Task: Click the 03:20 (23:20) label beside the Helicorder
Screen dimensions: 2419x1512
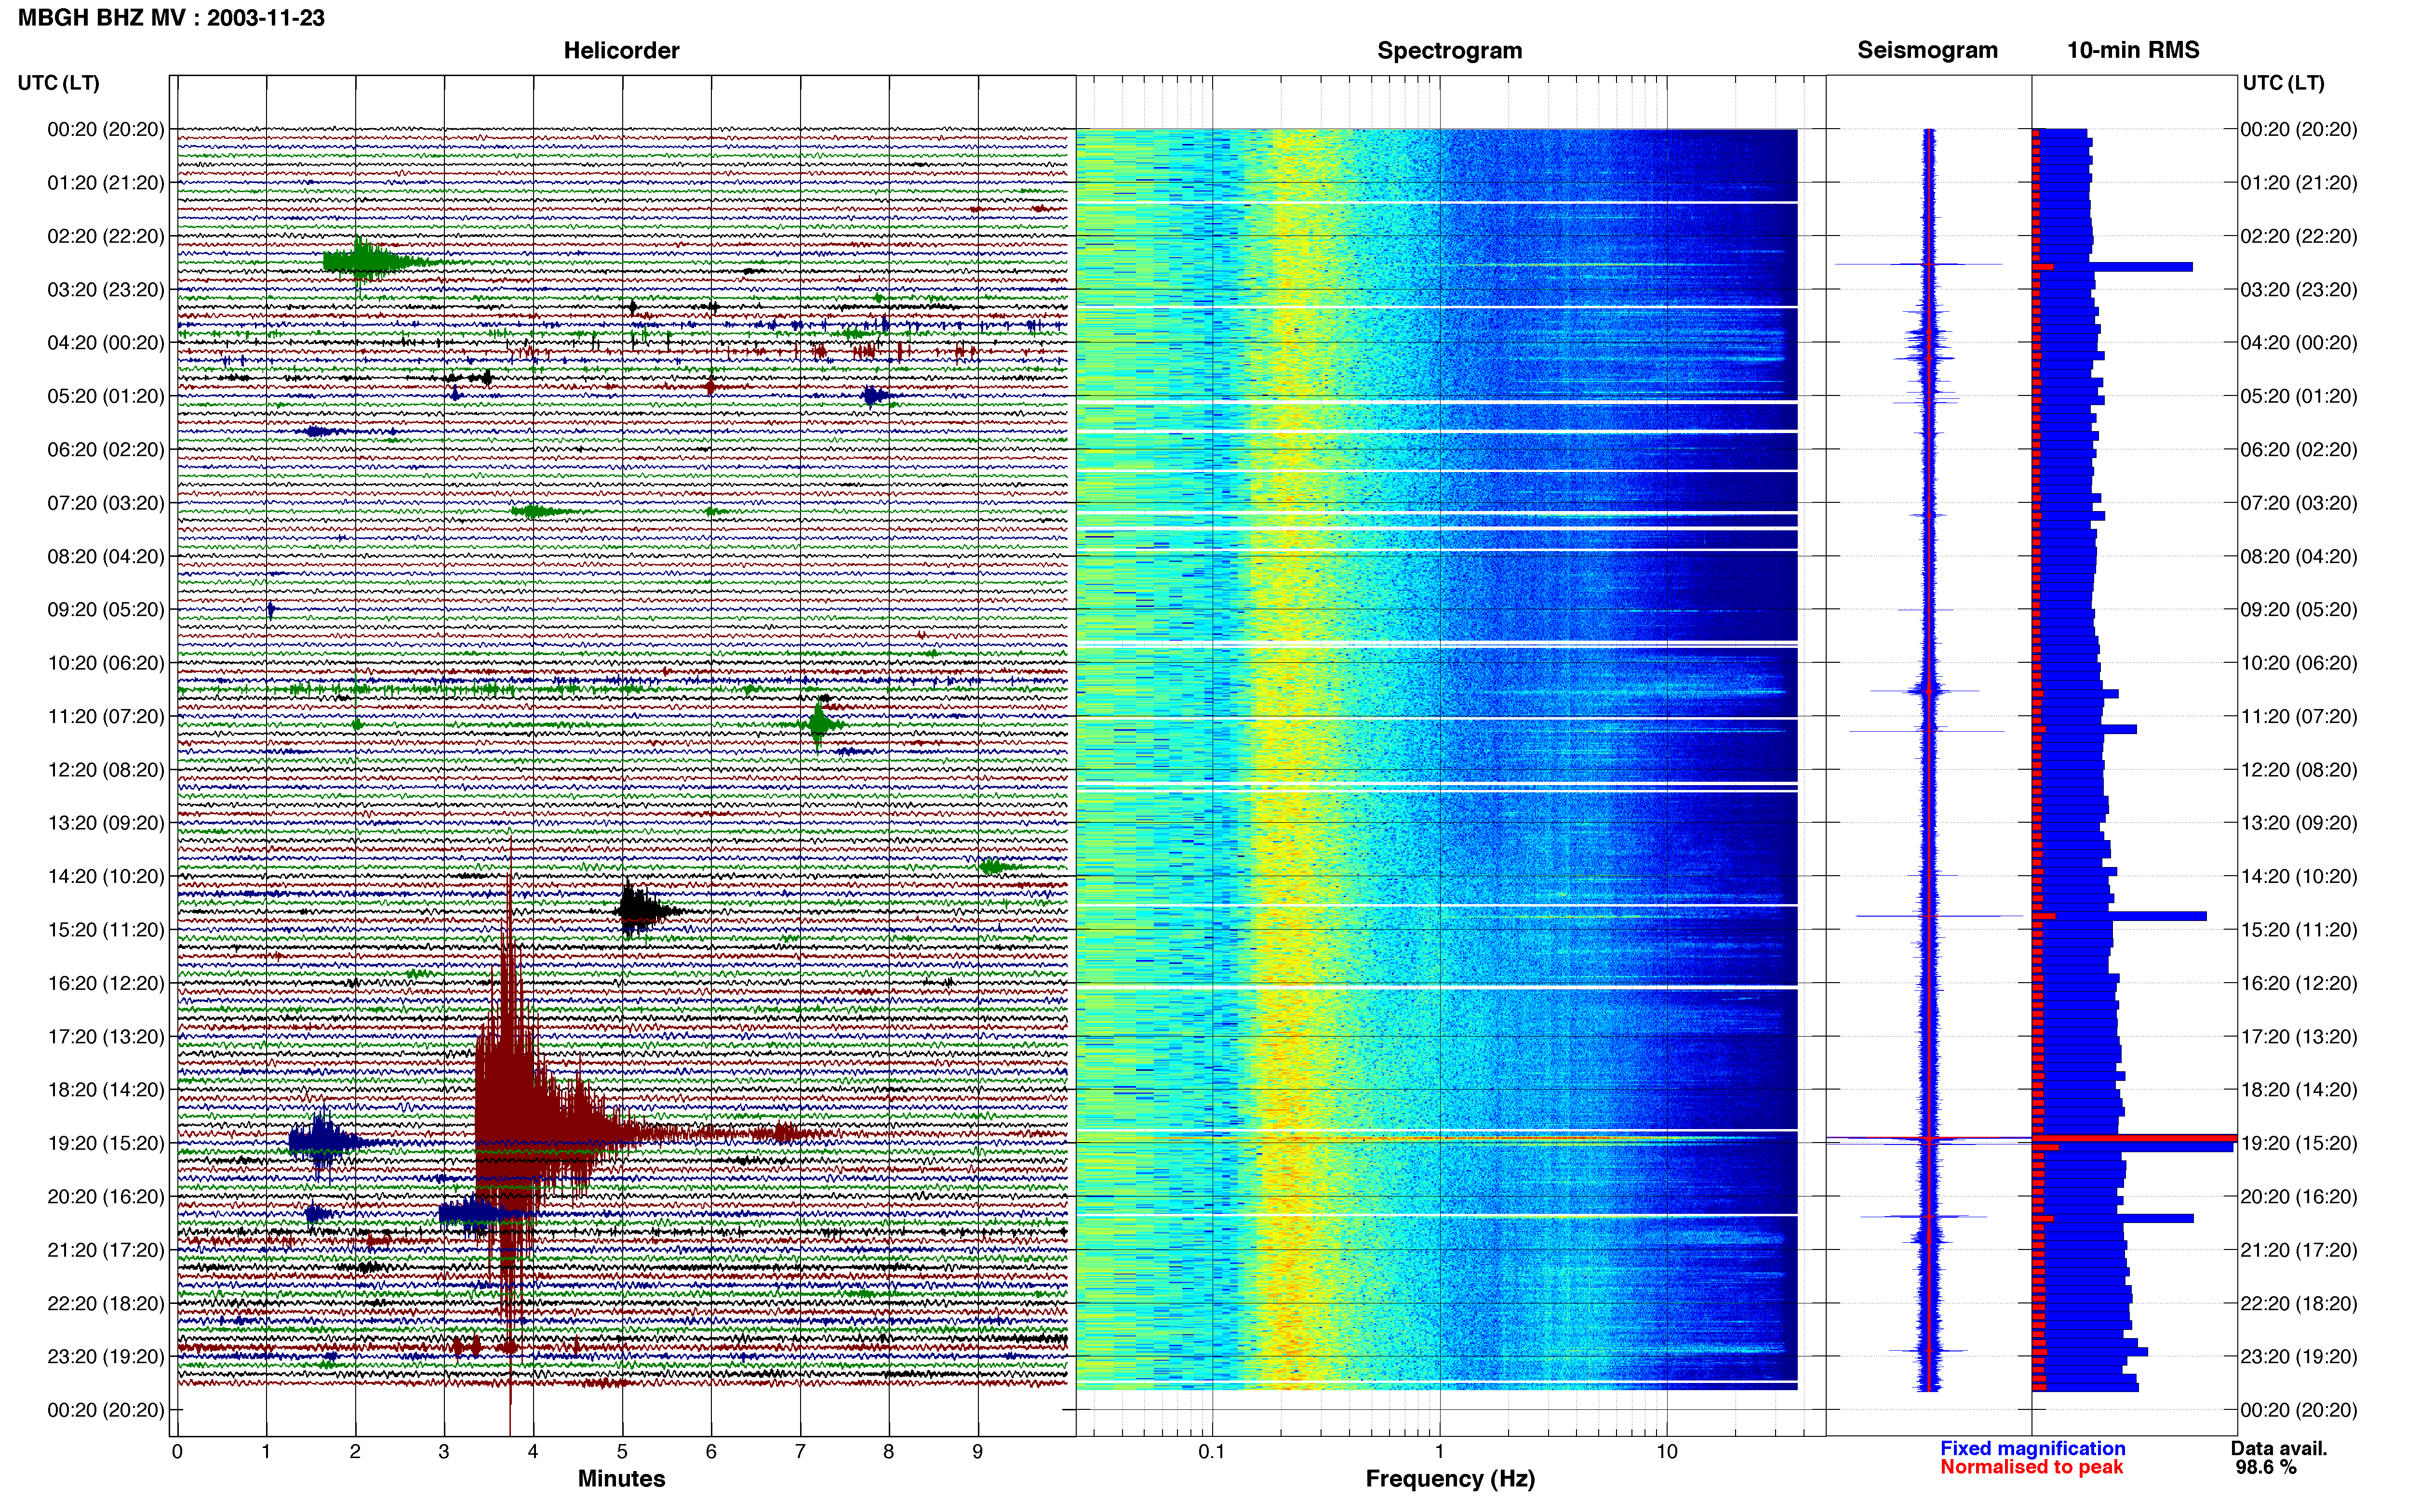Action: (106, 290)
